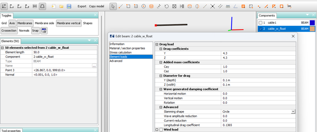Screen dimensions: 317x132
Task: Collapse Wave generated damping coefficient group
Action: (161, 89)
